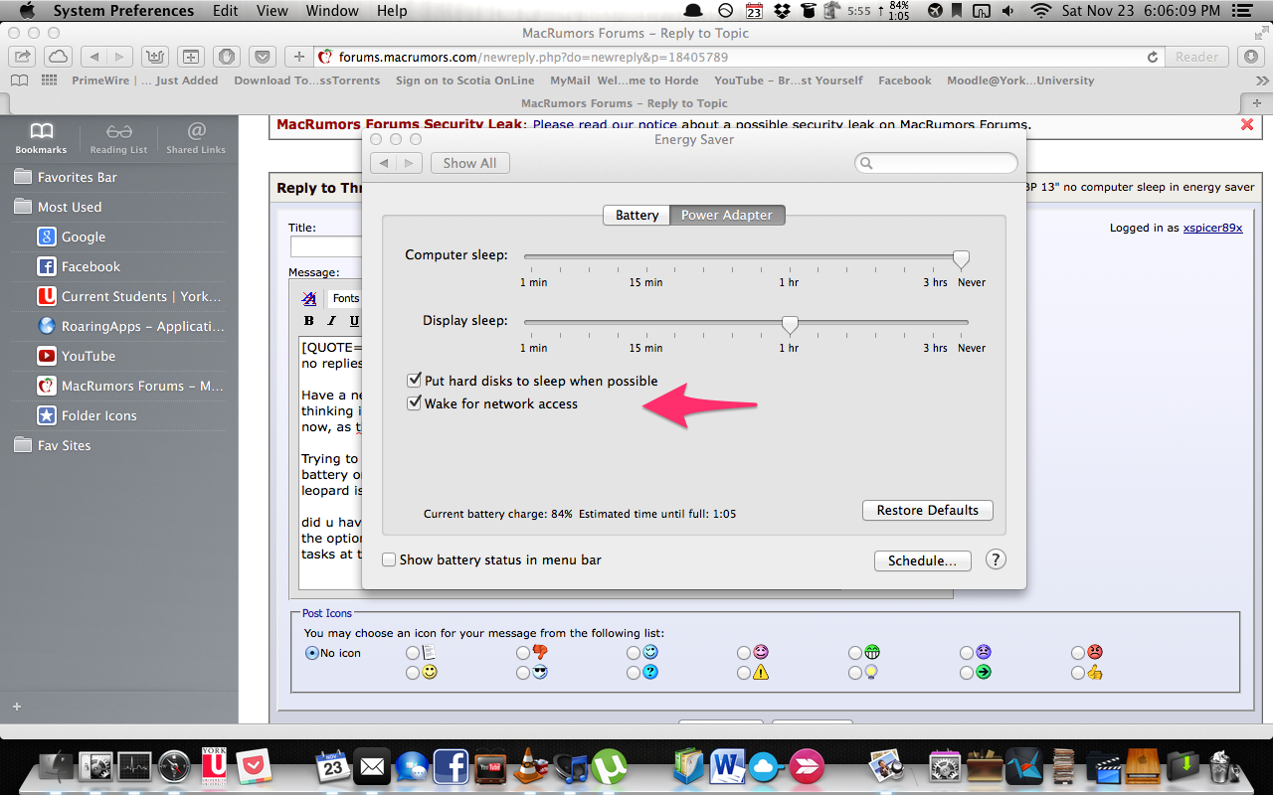Go forward one page in Safari
This screenshot has width=1273, height=795.
tap(119, 57)
